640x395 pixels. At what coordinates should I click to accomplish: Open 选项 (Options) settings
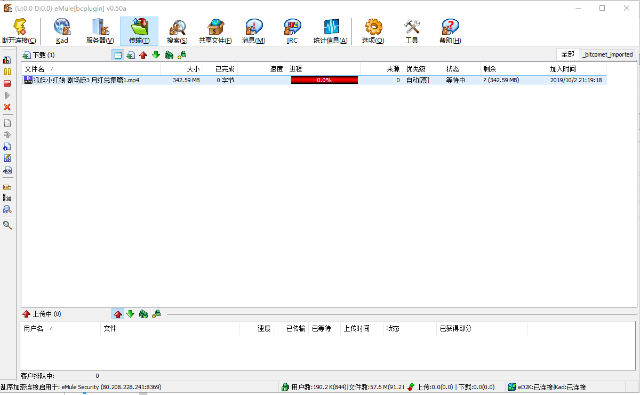pyautogui.click(x=373, y=31)
